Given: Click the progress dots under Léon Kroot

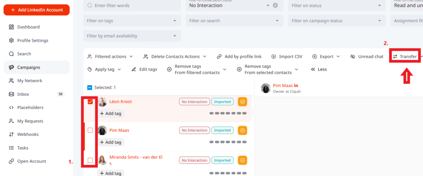Looking at the screenshot, I should pos(228,113).
